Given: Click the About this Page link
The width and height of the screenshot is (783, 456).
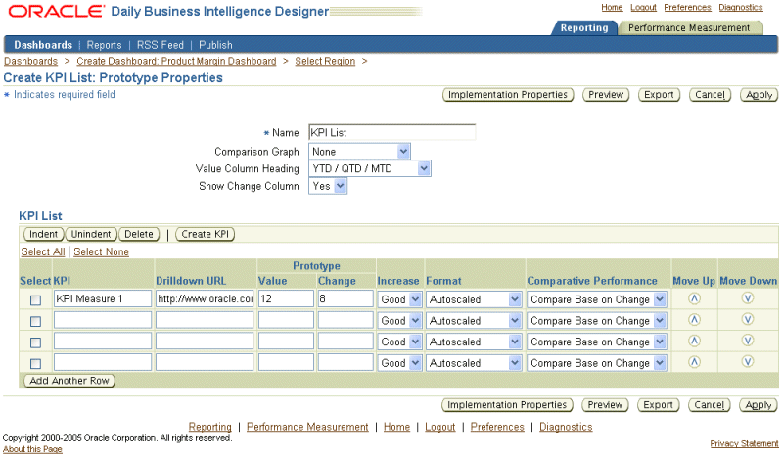Looking at the screenshot, I should point(32,449).
